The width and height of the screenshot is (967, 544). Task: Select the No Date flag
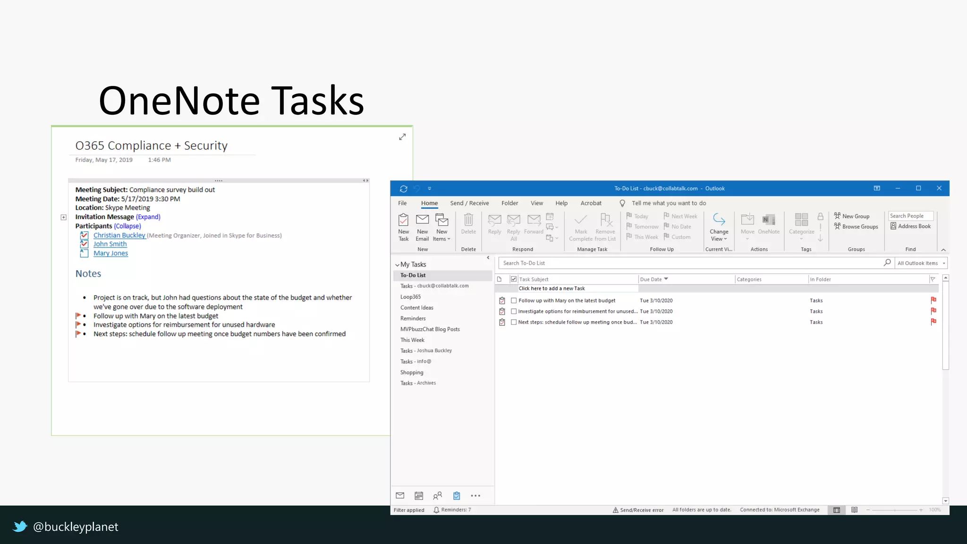tap(678, 226)
